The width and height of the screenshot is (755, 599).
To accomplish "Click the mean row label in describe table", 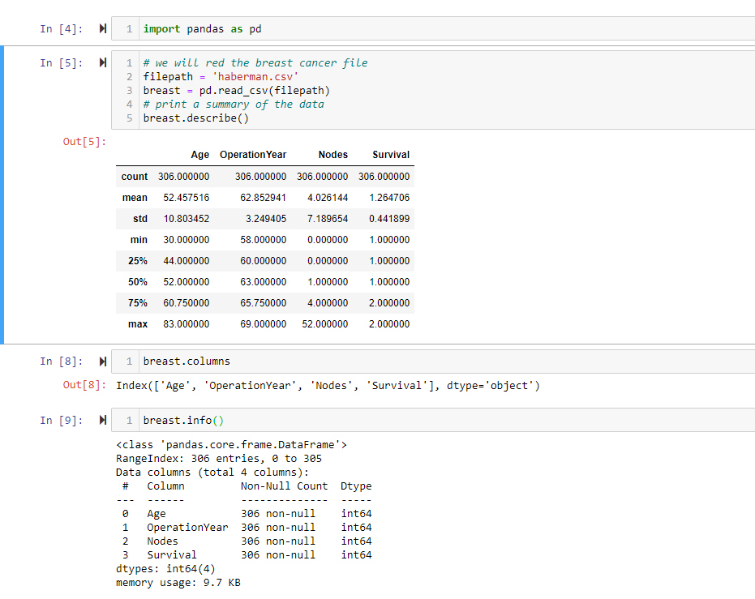I will click(x=135, y=197).
